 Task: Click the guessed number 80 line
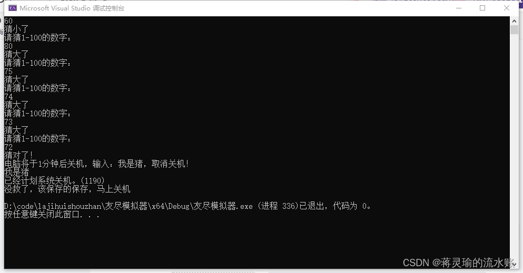8,46
